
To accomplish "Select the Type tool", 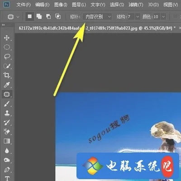I will tap(7, 178).
